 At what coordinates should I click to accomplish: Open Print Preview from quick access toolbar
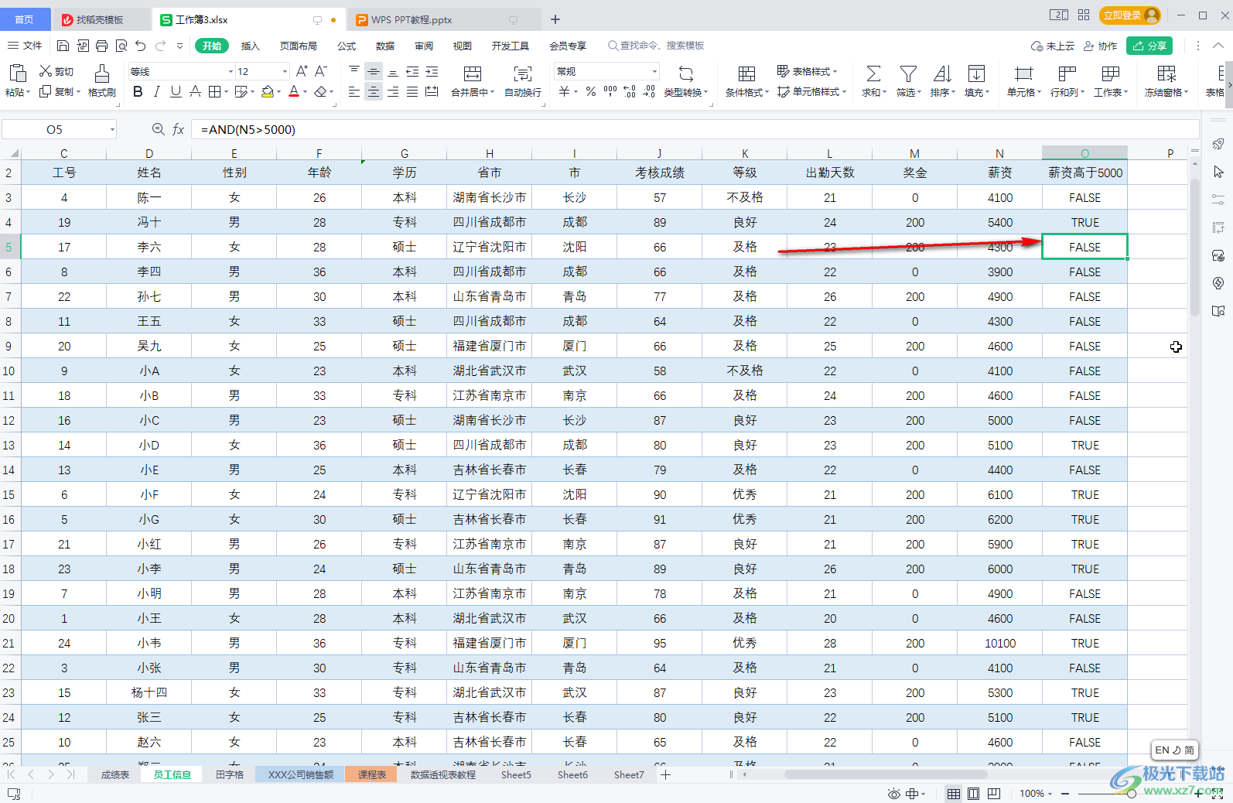(x=121, y=46)
